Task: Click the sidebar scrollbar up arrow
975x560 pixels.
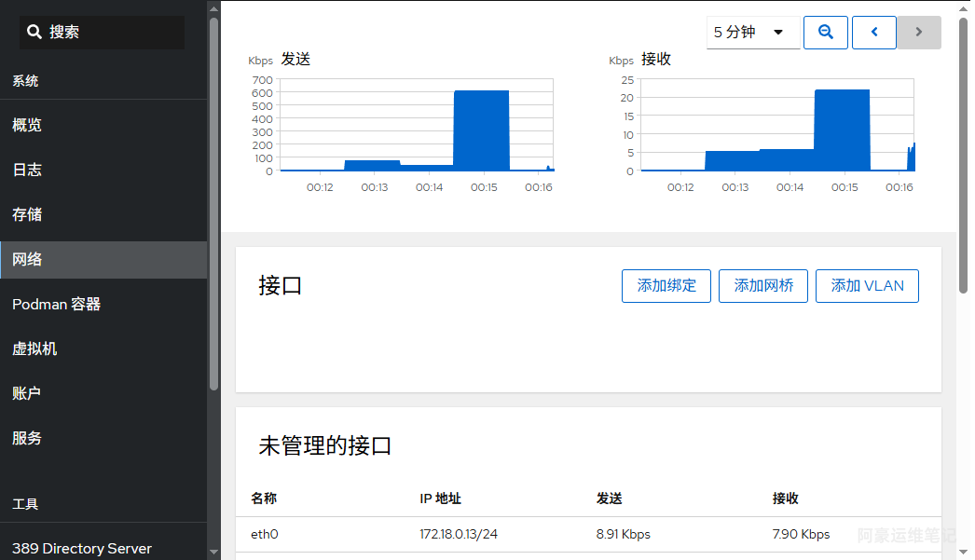Action: (213, 9)
